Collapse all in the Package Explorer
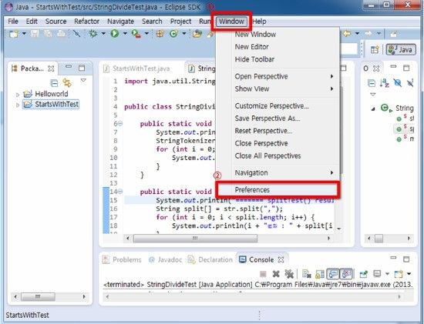Screen dimensions: 424x324 (55, 83)
